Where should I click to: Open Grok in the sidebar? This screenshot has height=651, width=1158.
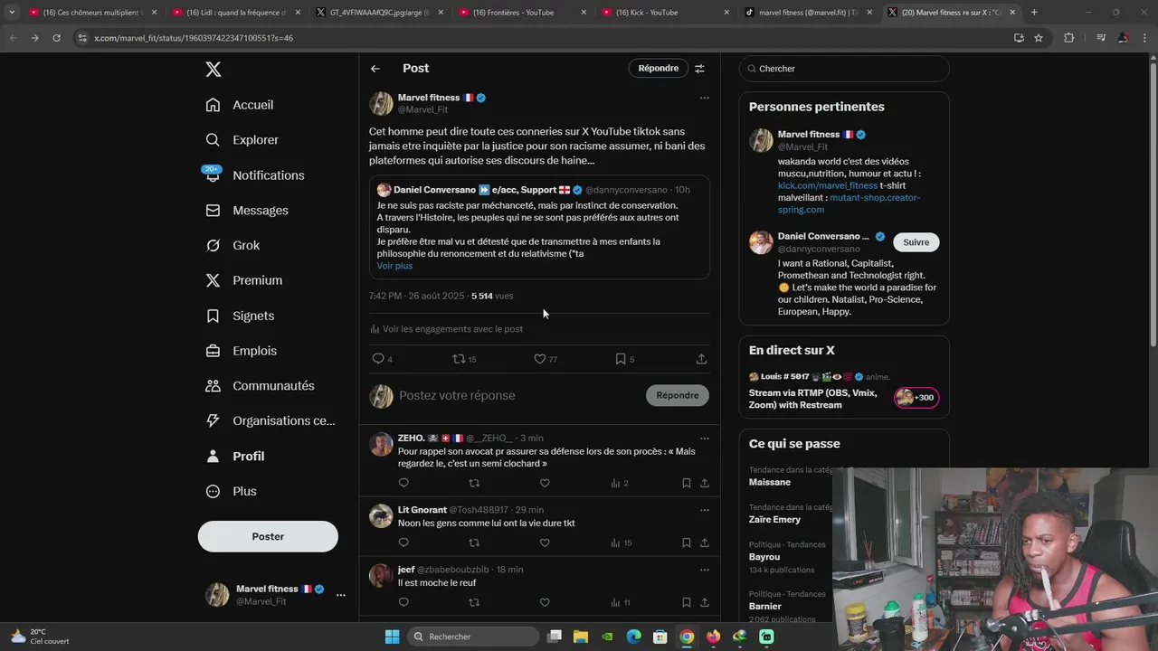233,245
